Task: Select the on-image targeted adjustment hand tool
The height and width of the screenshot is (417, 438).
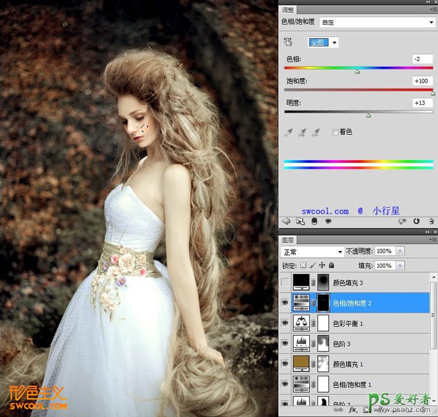Action: tap(289, 43)
